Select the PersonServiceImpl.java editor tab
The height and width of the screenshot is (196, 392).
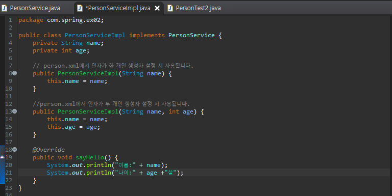pyautogui.click(x=118, y=8)
